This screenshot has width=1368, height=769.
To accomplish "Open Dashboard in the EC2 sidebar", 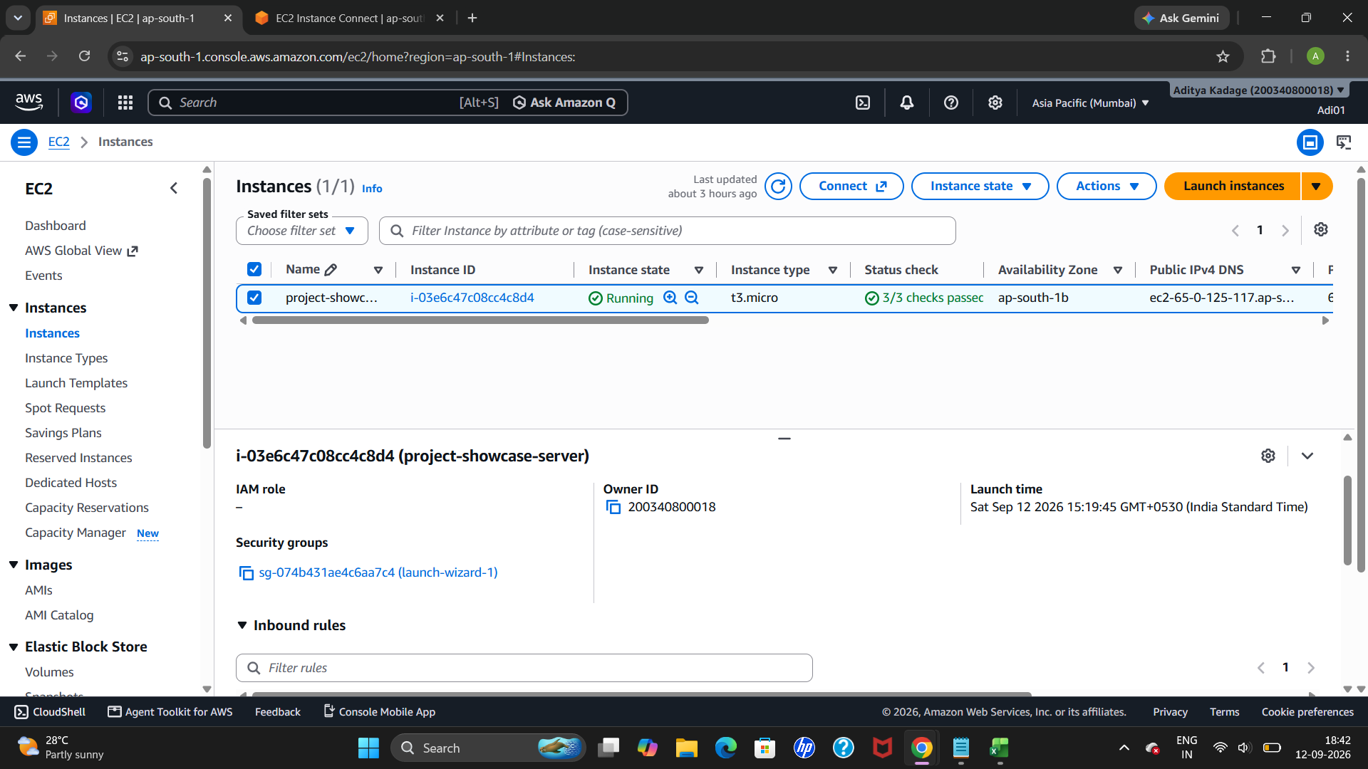I will coord(56,226).
